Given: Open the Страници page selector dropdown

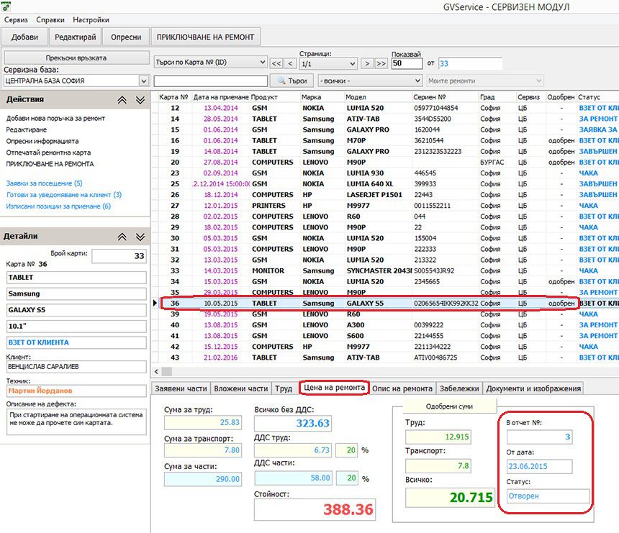Looking at the screenshot, I should 328,63.
